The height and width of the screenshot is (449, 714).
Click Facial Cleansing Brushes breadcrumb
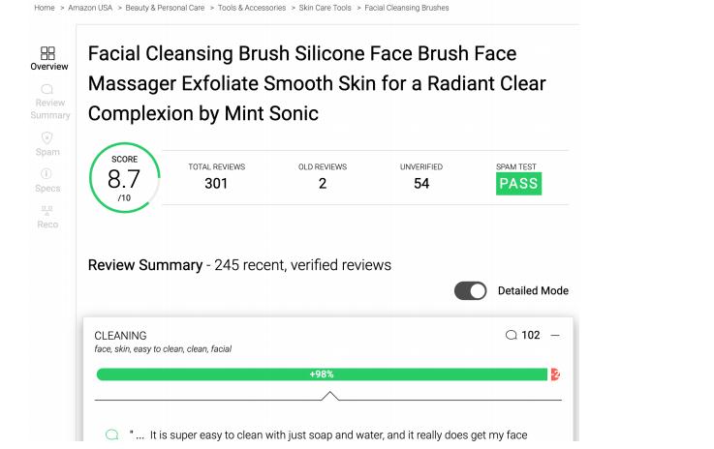click(407, 8)
